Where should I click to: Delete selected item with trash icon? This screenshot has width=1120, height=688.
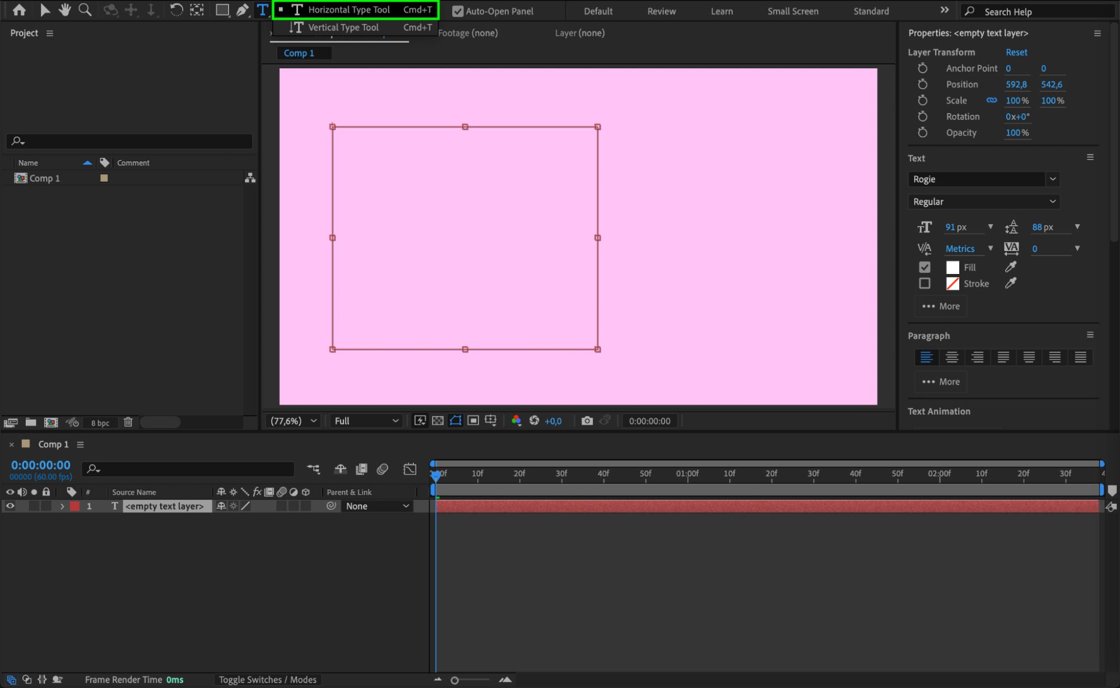click(x=128, y=422)
